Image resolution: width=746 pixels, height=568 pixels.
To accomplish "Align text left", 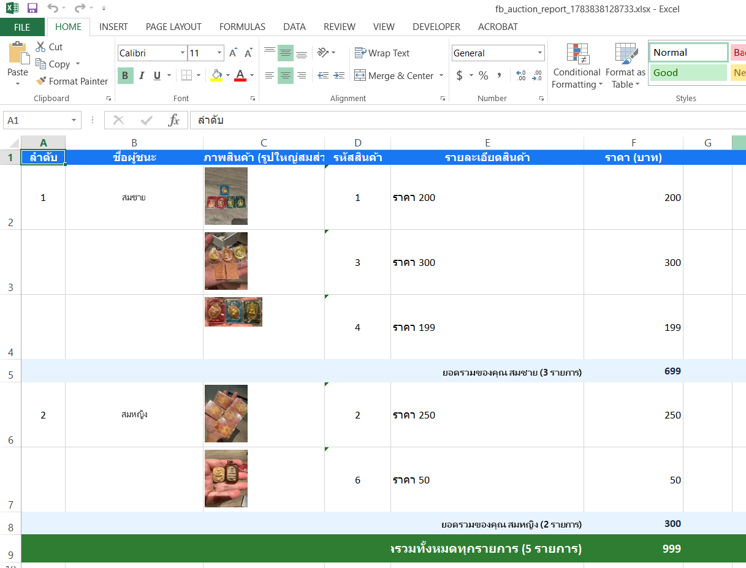I will [270, 75].
